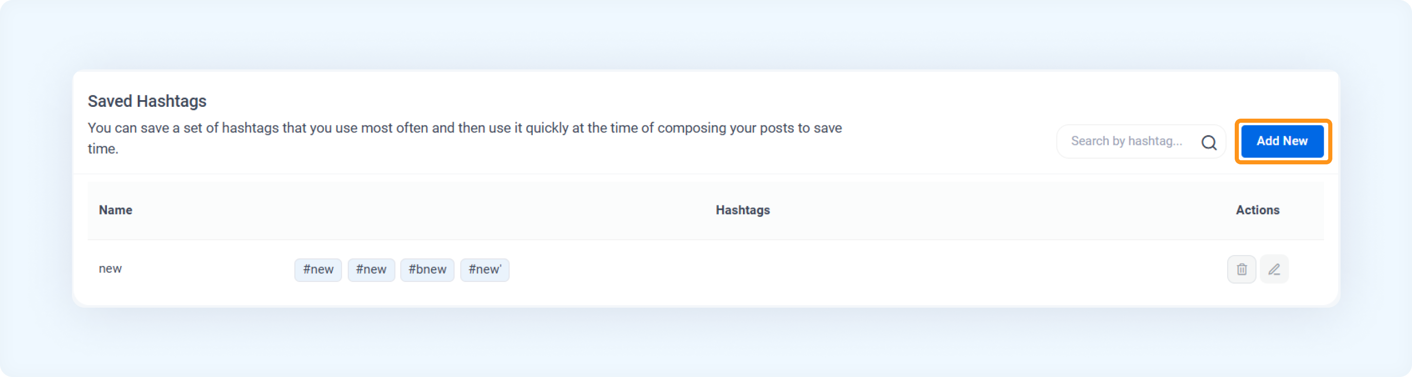Click the Saved Hashtags heading
1412x377 pixels.
[147, 101]
